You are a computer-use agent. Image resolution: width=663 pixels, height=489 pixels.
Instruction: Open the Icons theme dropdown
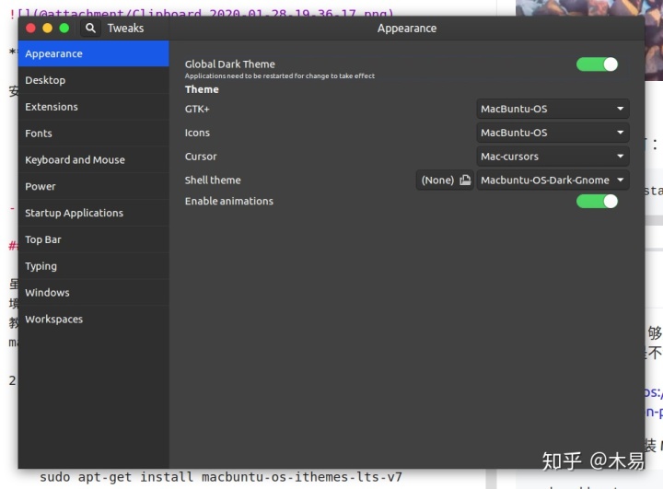tap(552, 133)
